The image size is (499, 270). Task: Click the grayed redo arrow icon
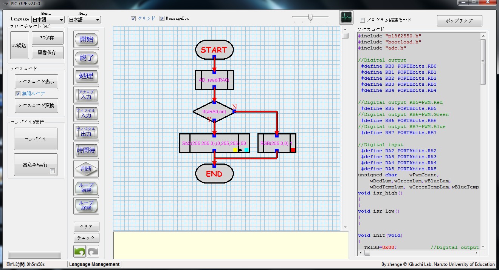pyautogui.click(x=93, y=251)
